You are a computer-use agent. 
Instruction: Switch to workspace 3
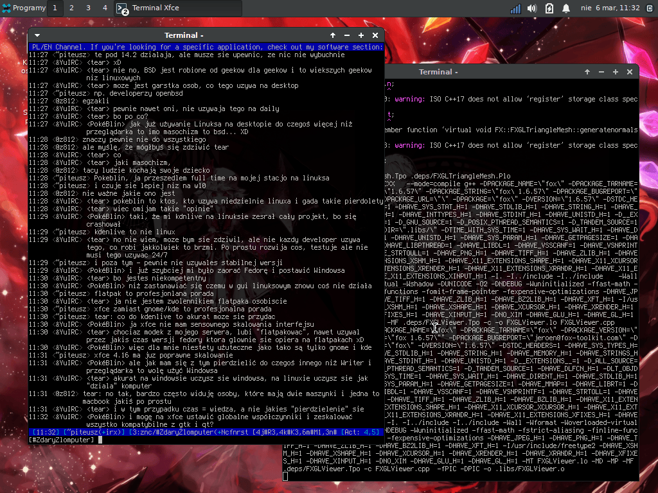pos(88,8)
